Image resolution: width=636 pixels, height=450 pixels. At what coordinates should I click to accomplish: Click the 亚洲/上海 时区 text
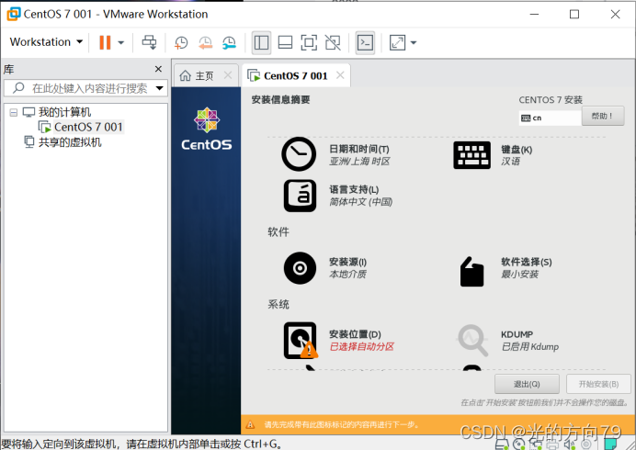click(x=359, y=162)
